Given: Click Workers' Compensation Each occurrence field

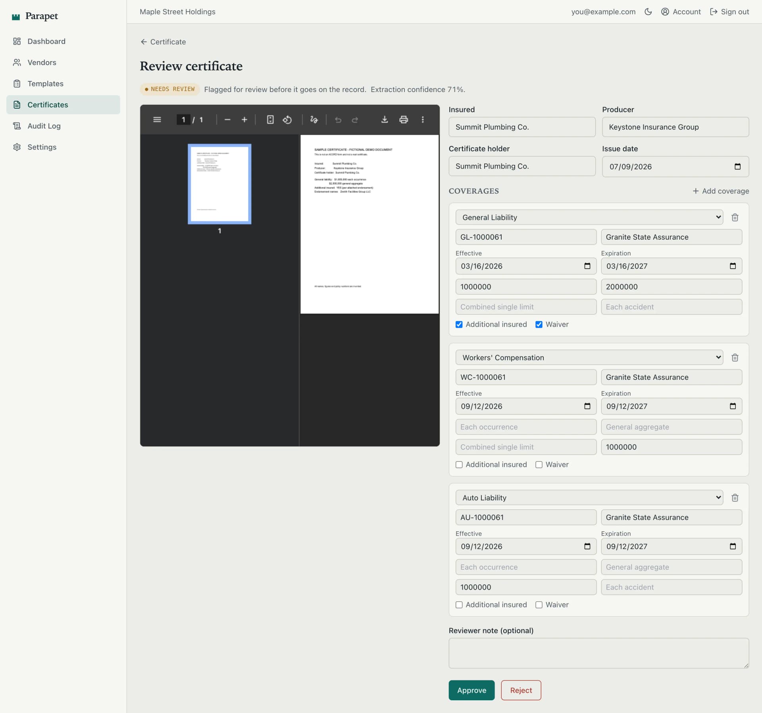Looking at the screenshot, I should click(526, 427).
